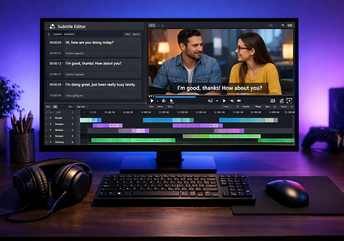Image resolution: width=344 pixels, height=241 pixels.
Task: Click the note field under "Hi, how are you doing today?"
Action: click(102, 53)
